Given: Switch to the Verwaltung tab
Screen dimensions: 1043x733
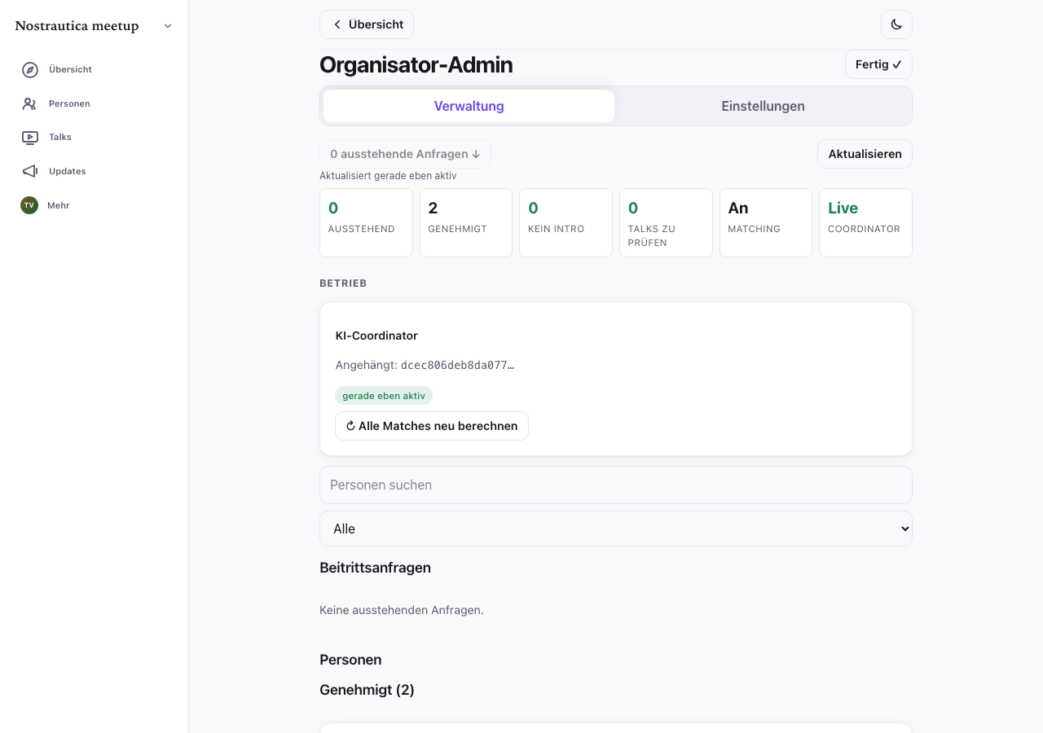Looking at the screenshot, I should (469, 106).
